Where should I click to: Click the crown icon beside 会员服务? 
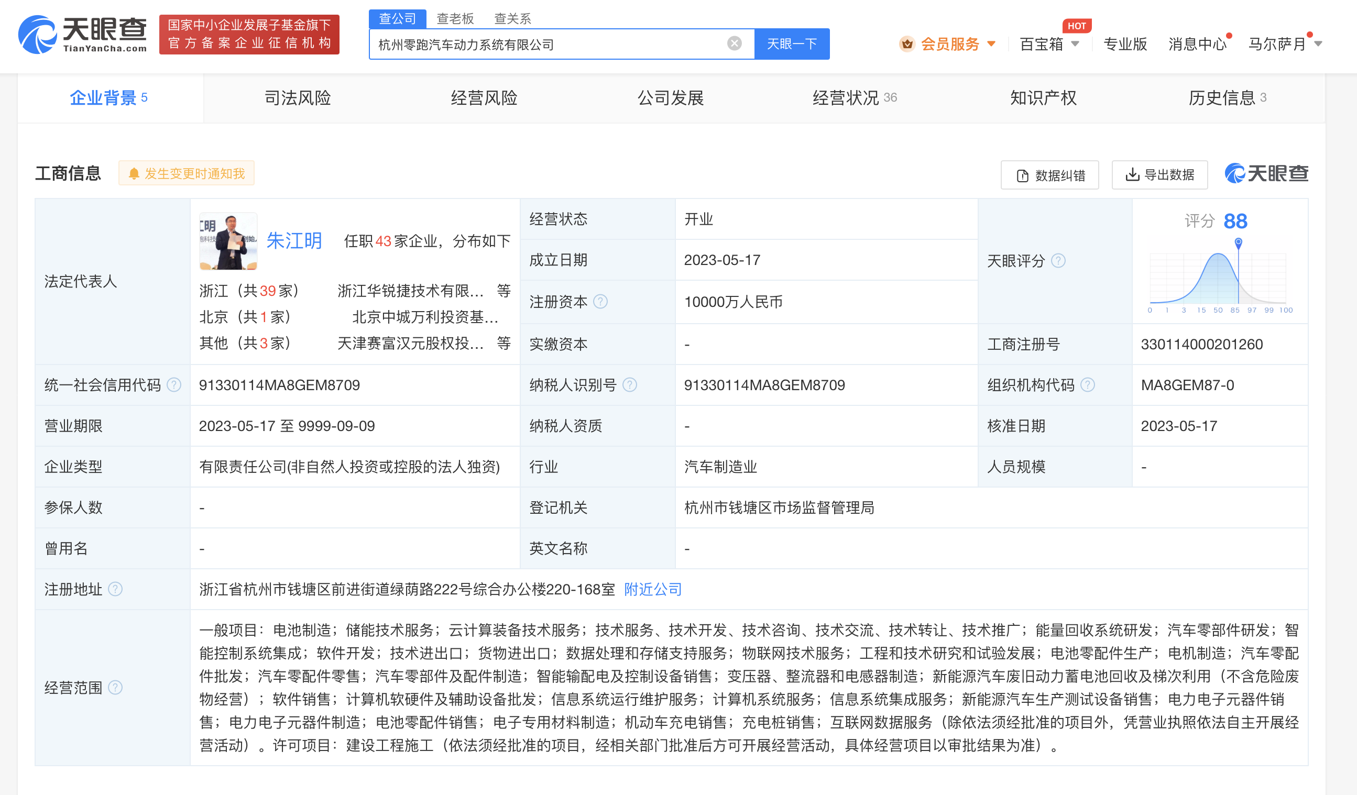coord(907,43)
